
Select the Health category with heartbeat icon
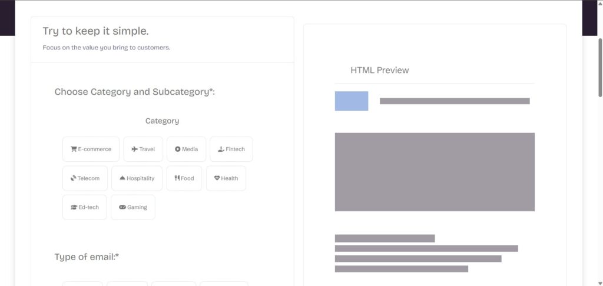point(226,178)
